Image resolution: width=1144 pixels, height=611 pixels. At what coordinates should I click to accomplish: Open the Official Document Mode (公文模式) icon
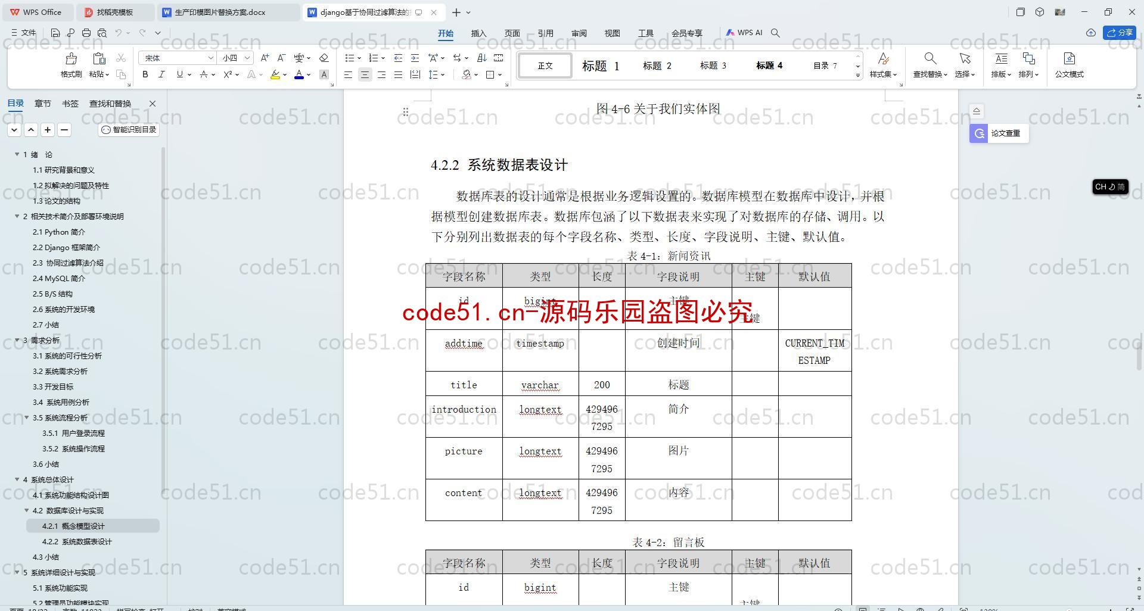tap(1069, 58)
